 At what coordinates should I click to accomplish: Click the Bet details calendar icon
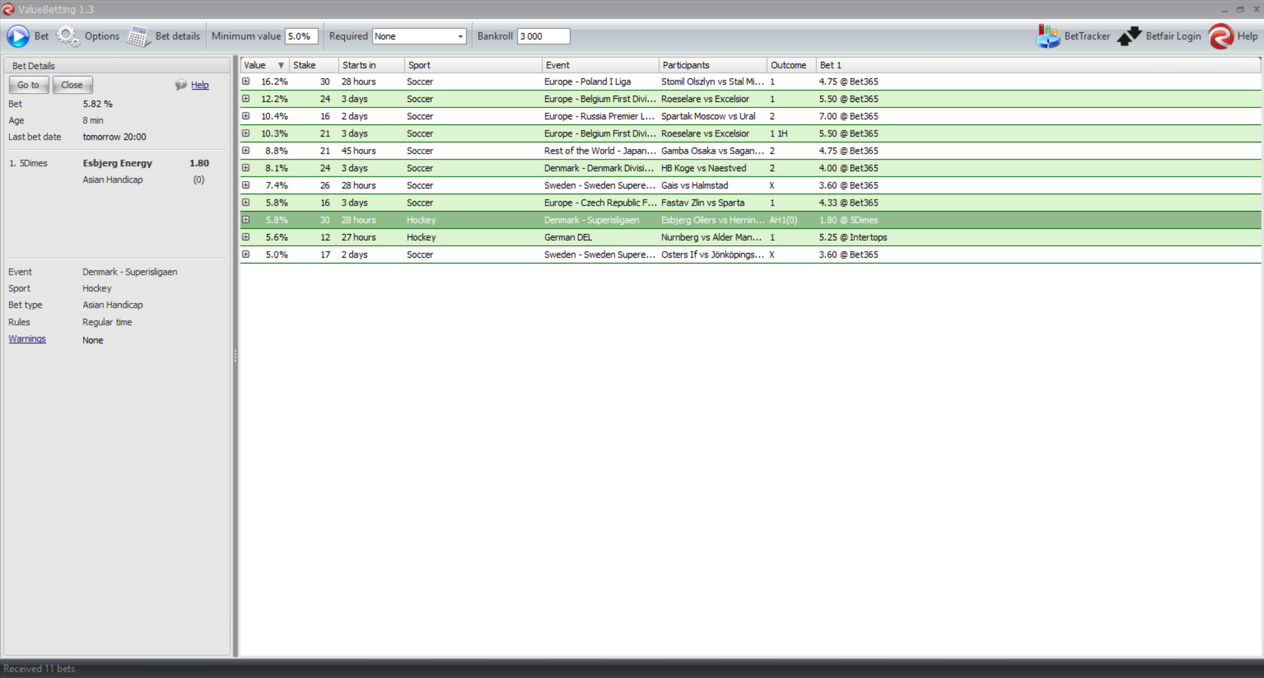click(x=138, y=36)
